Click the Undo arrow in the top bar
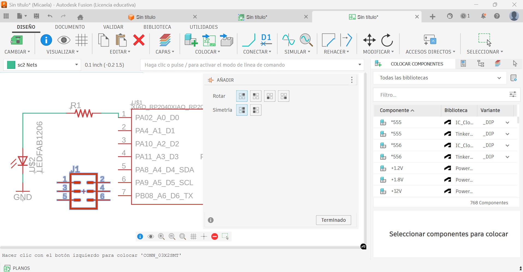This screenshot has width=523, height=272. pos(50,16)
